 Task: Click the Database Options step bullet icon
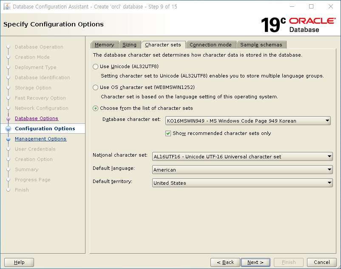[x=8, y=119]
